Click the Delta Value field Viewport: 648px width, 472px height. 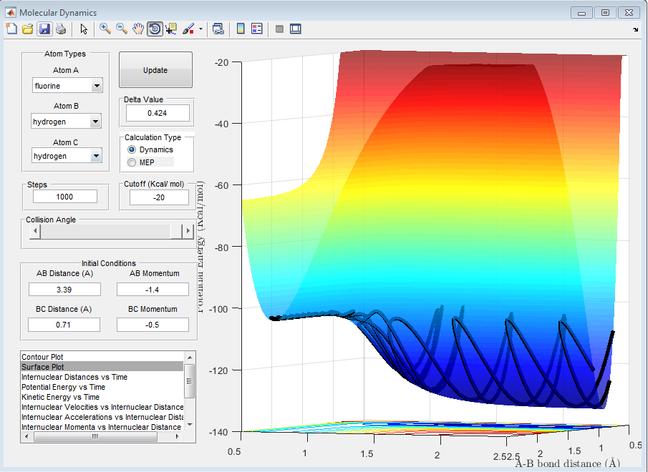coord(158,113)
